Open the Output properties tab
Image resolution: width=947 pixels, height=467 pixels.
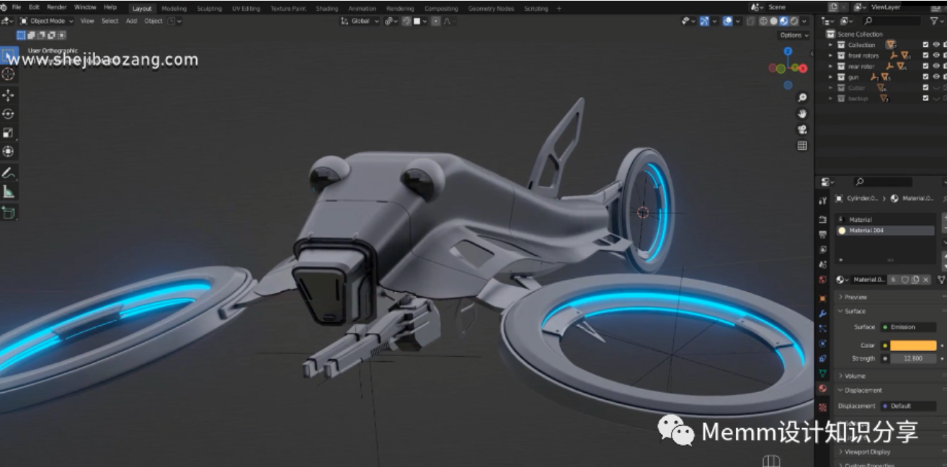tap(822, 234)
